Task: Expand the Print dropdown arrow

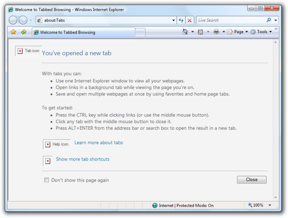Action: point(224,32)
